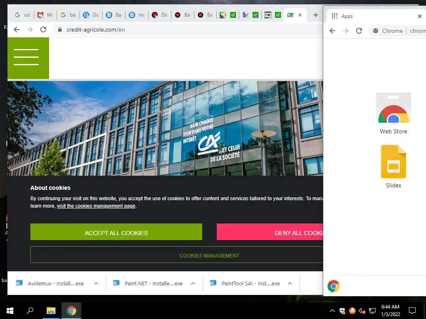The height and width of the screenshot is (319, 426).
Task: Launch the Slides app in Apps window
Action: [x=394, y=167]
